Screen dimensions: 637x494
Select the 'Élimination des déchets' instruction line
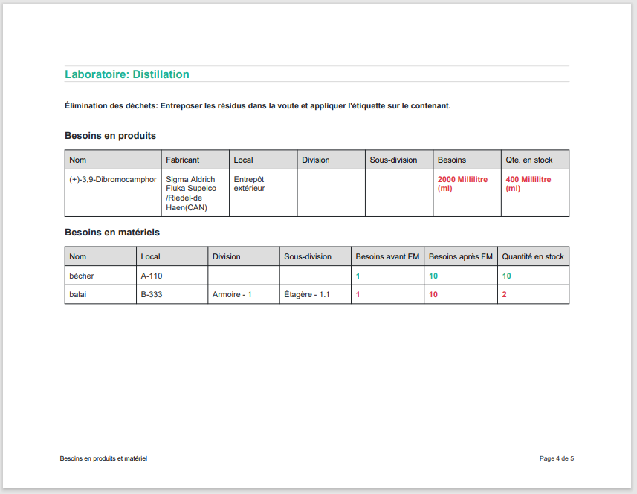[258, 106]
